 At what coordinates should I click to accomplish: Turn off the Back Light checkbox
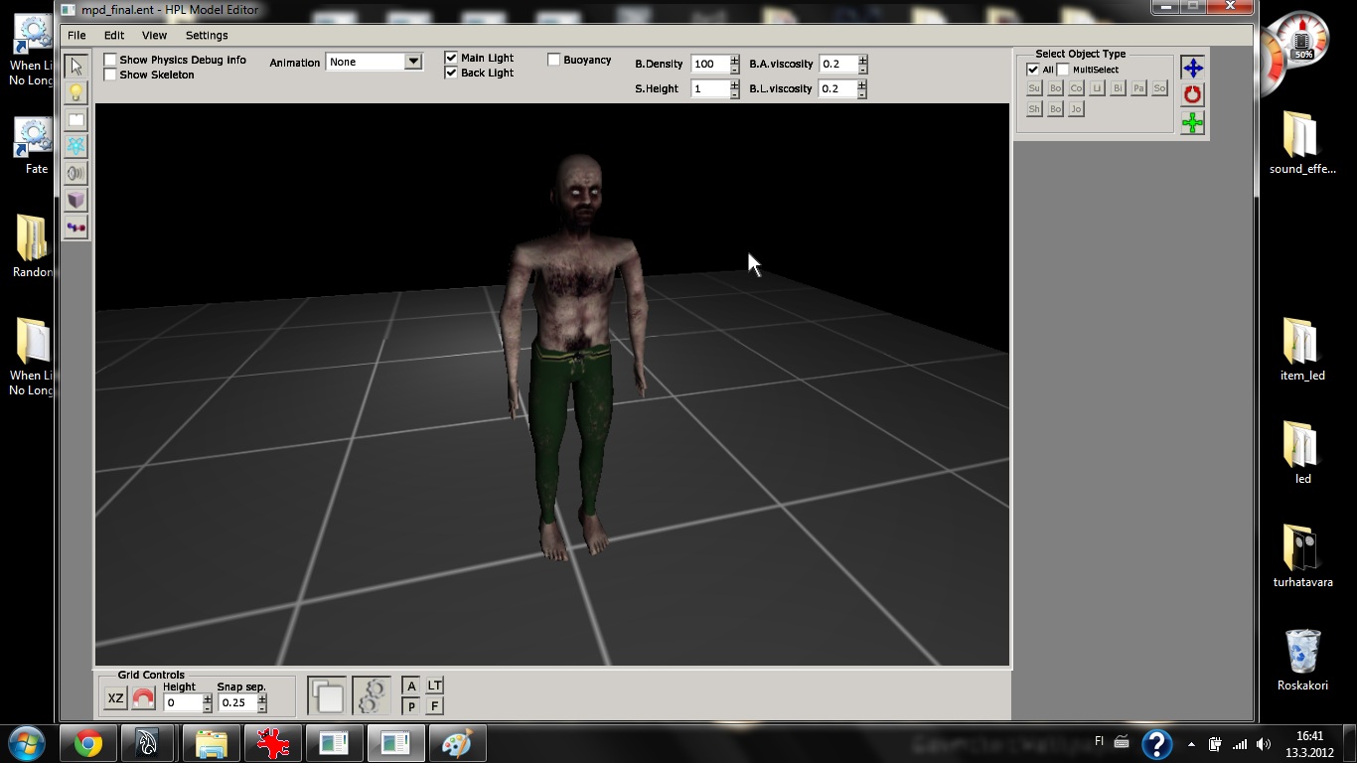[451, 73]
